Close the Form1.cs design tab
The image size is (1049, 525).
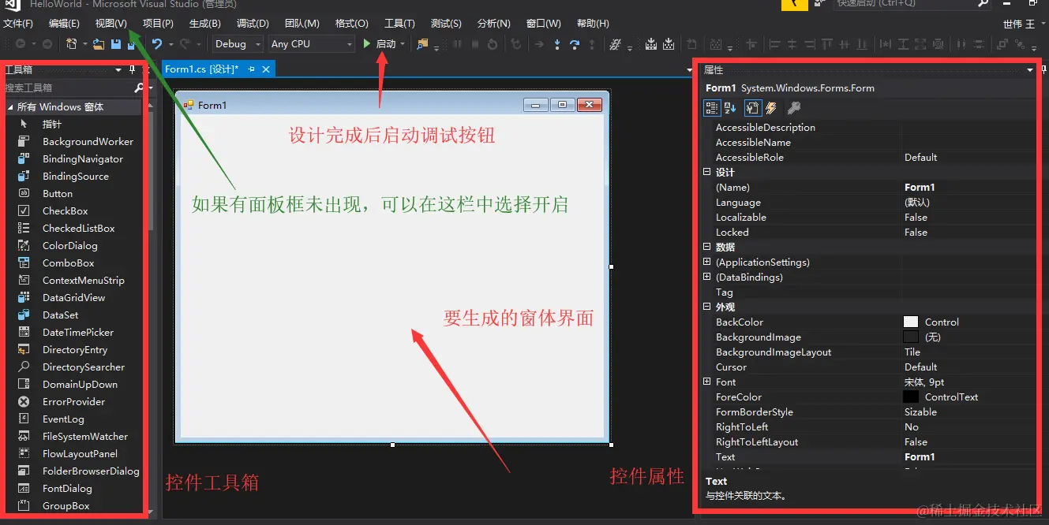coord(266,69)
